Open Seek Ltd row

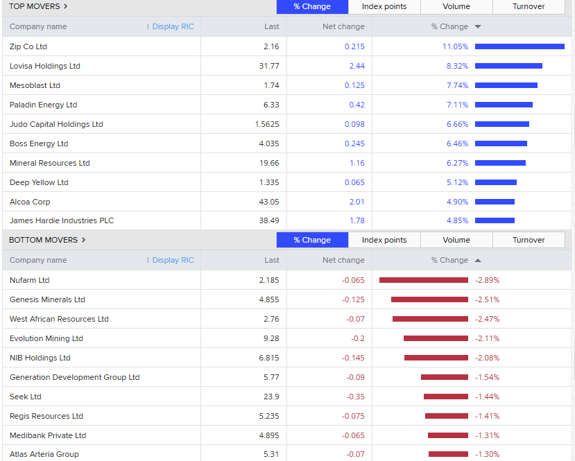pos(286,397)
